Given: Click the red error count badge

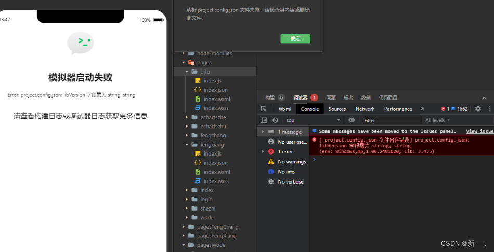Looking at the screenshot, I should coord(445,109).
